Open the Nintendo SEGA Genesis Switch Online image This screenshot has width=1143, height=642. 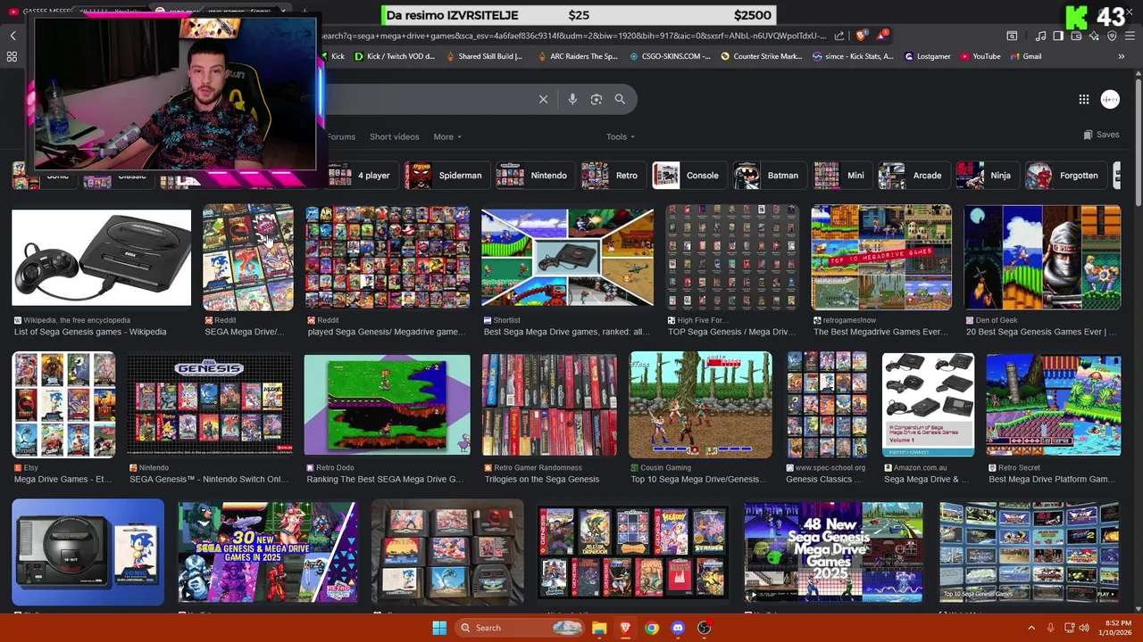(209, 405)
